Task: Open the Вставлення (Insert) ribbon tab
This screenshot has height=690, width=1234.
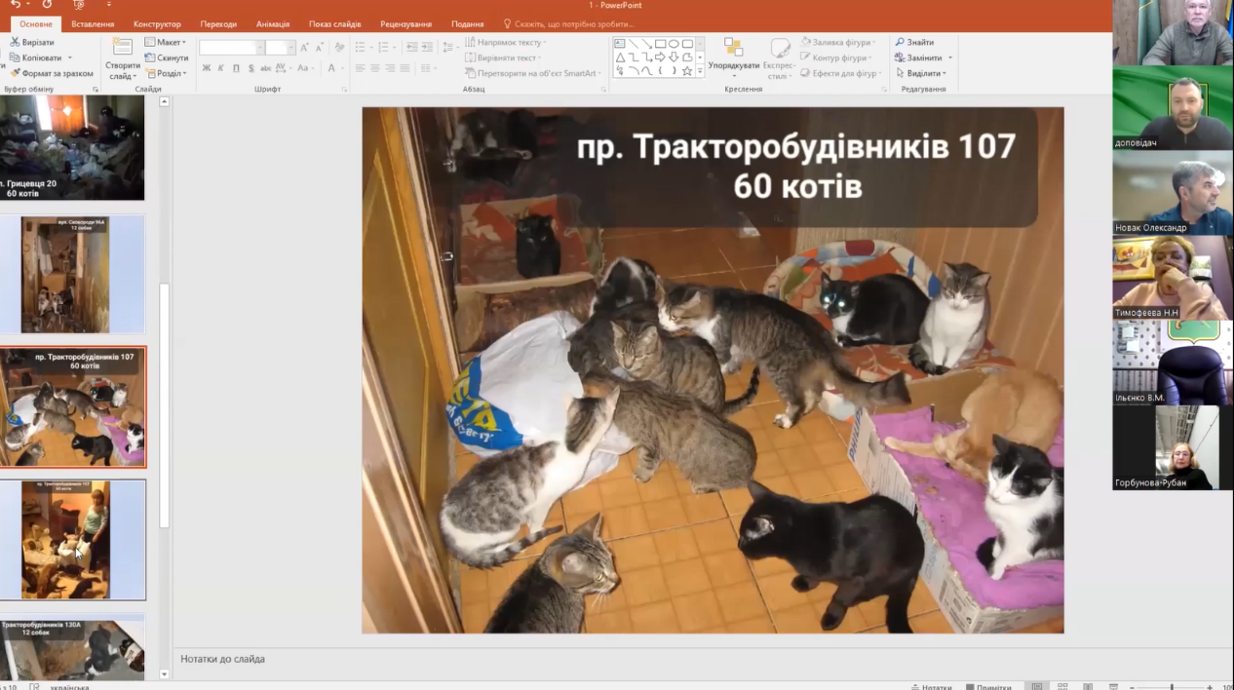Action: pos(93,24)
